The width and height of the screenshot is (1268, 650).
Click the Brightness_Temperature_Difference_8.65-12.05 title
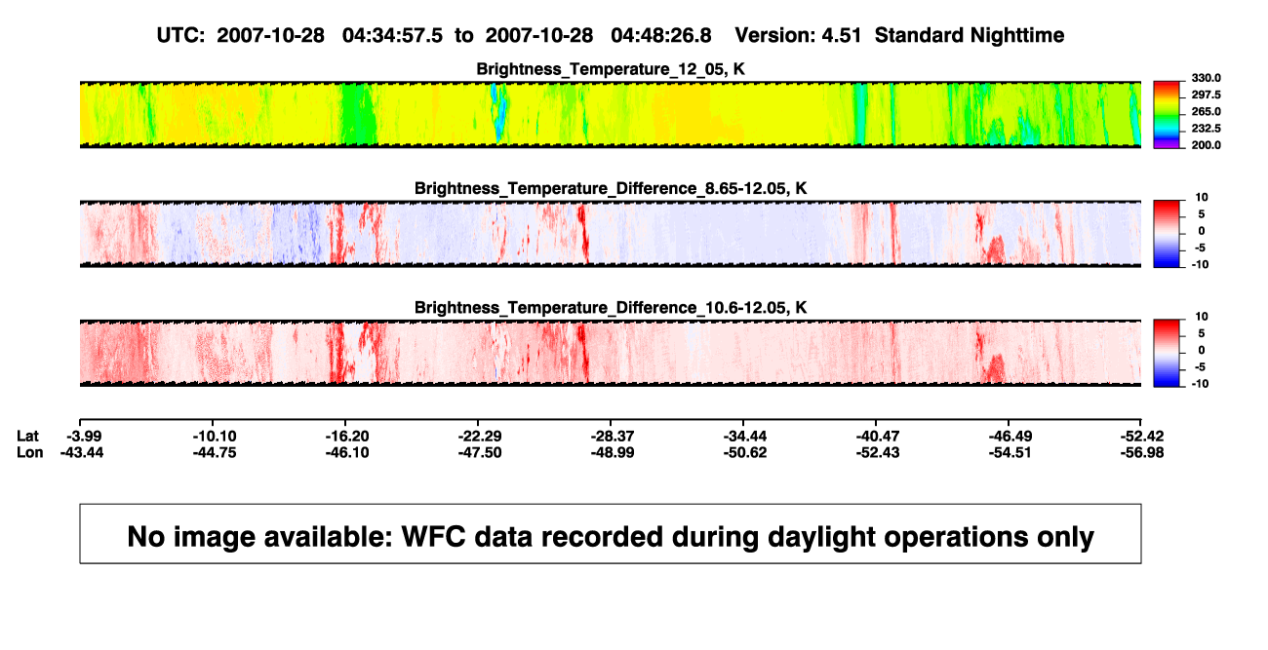point(610,188)
